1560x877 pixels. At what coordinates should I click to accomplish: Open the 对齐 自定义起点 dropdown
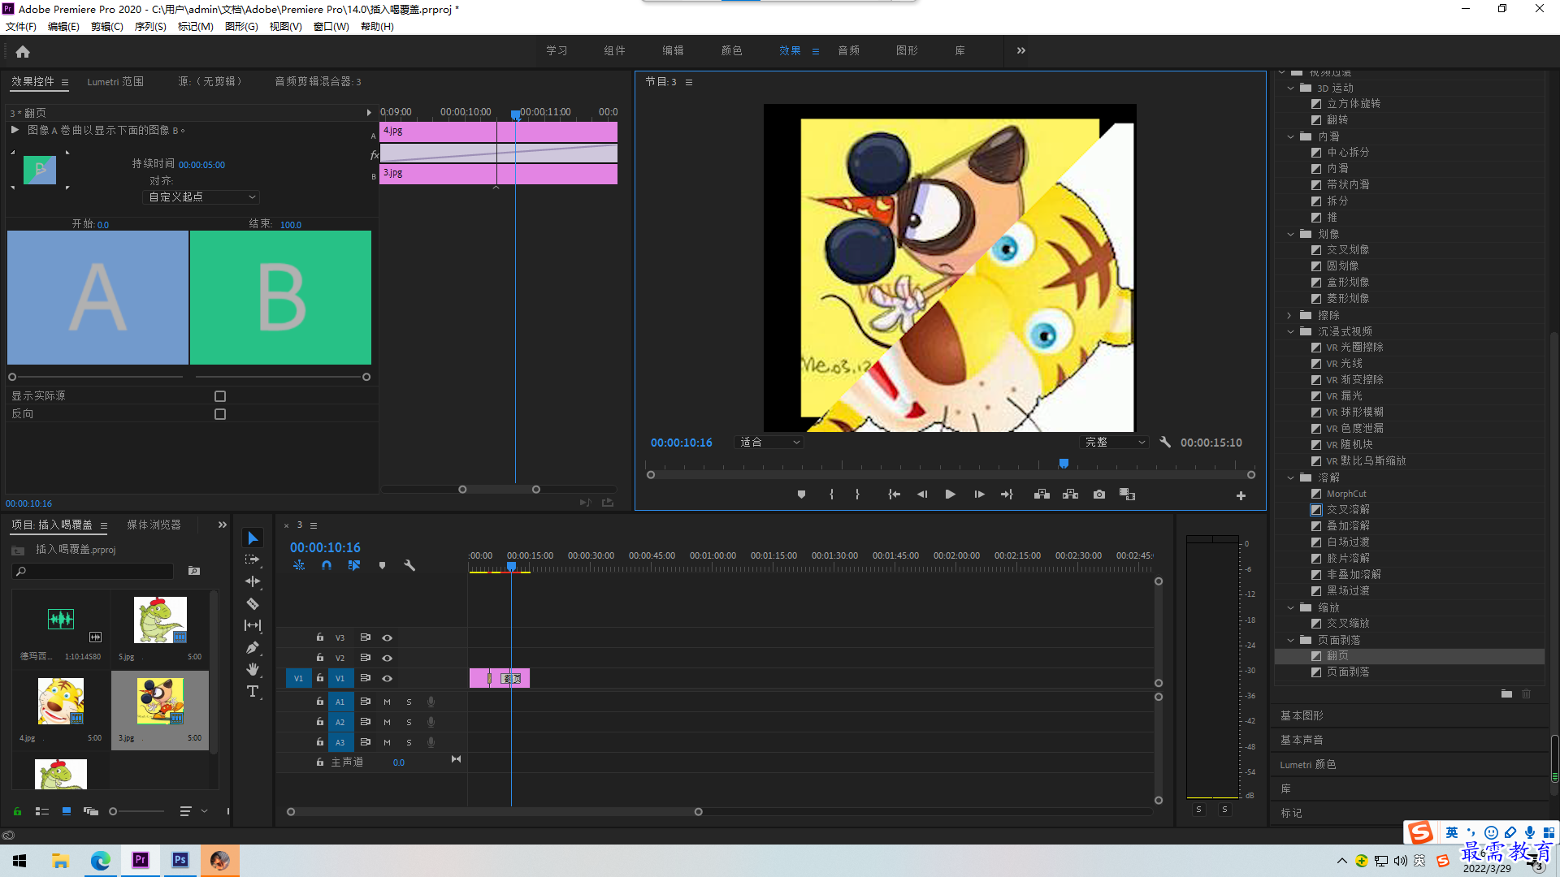[201, 197]
